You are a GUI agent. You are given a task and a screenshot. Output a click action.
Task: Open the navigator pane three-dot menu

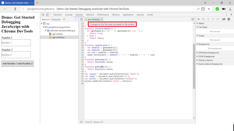76,19
